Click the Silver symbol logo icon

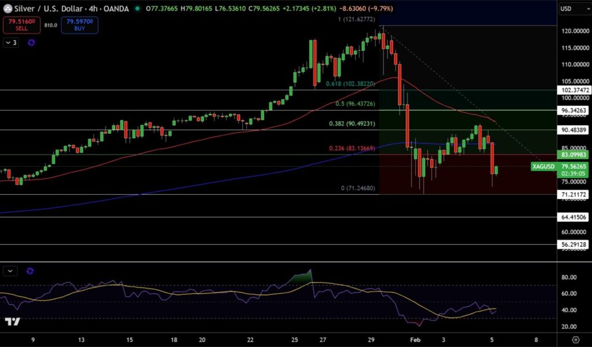8,9
